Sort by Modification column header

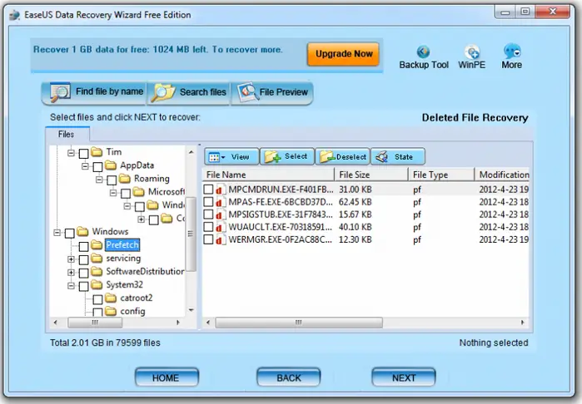pos(502,175)
